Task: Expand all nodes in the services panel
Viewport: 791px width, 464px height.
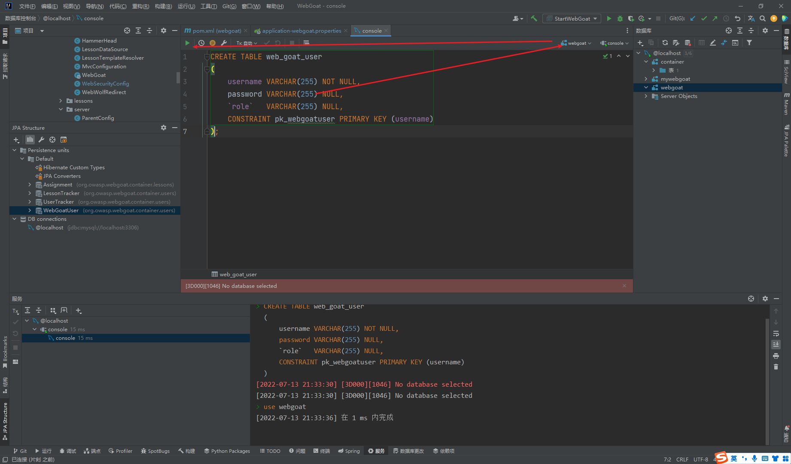Action: [x=27, y=310]
